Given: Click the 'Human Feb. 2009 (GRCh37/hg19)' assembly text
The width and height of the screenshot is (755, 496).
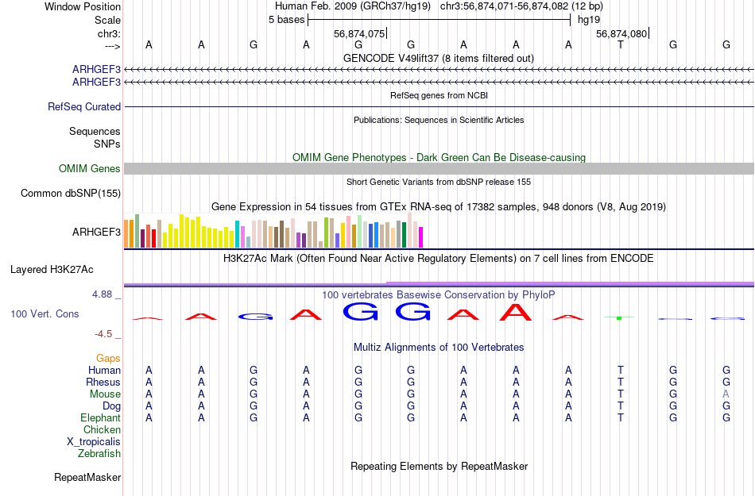Looking at the screenshot, I should tap(352, 6).
